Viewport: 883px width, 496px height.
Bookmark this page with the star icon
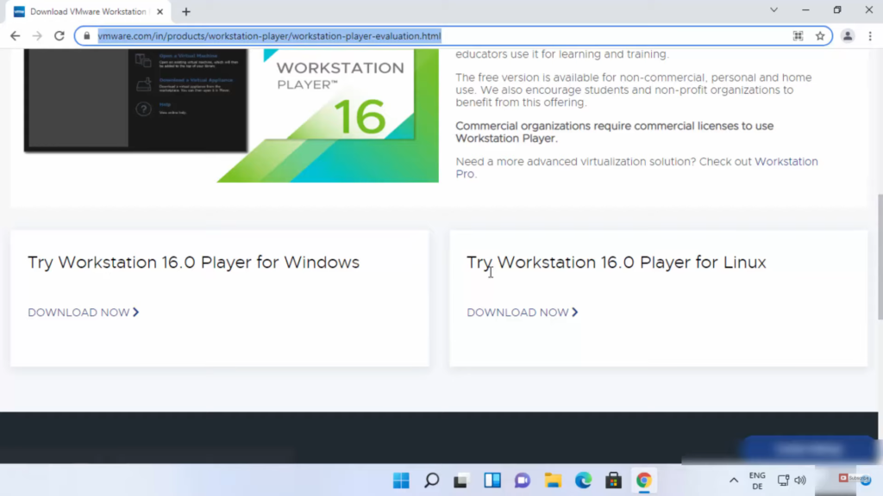(820, 36)
